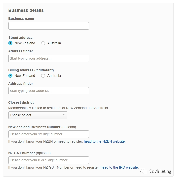This screenshot has width=177, height=179.
Task: Select New Zealand for Street address
Action: click(x=10, y=43)
